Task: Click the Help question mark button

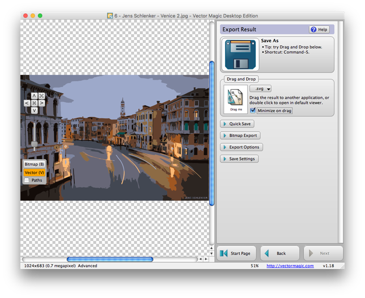Action: 319,30
